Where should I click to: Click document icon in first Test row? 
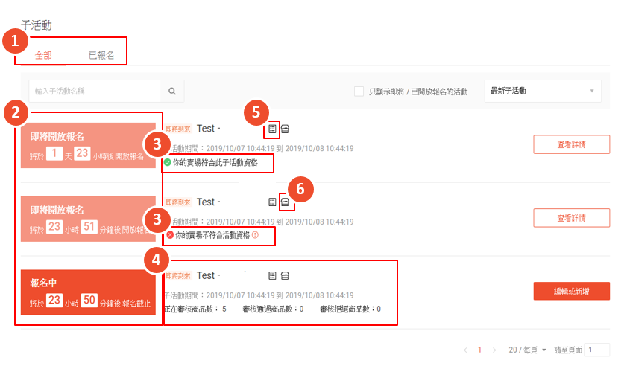point(273,129)
